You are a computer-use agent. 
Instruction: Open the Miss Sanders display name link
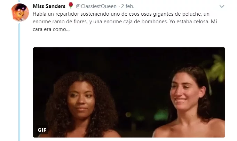click(49, 6)
